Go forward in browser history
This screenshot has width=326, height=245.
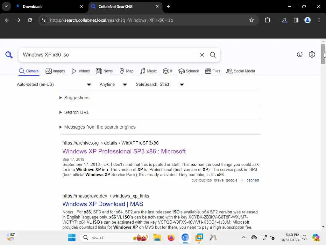[18, 20]
